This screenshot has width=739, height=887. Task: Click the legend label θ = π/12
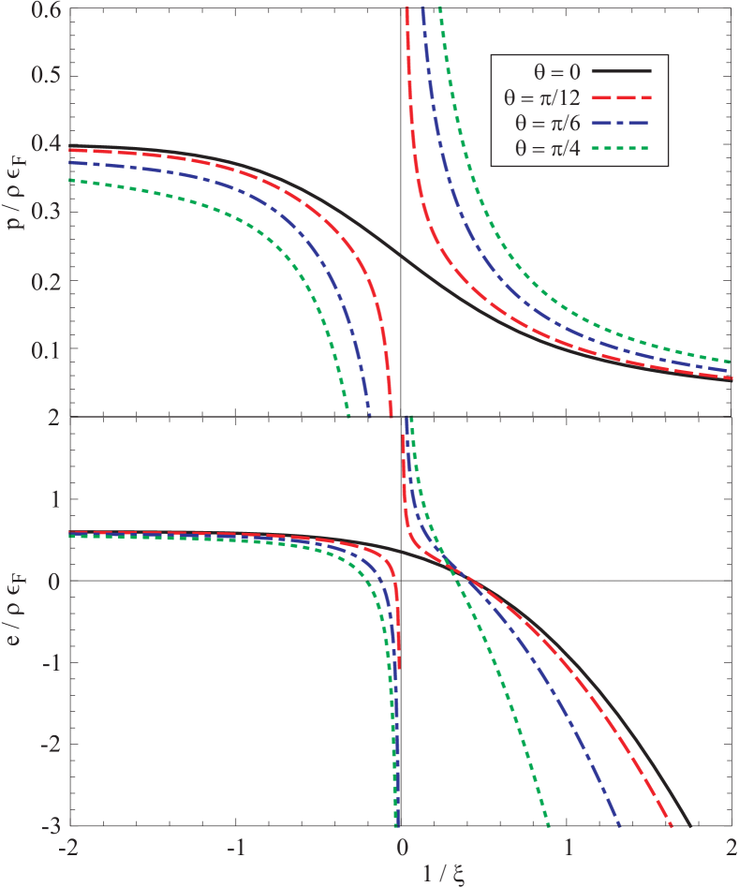(x=542, y=97)
